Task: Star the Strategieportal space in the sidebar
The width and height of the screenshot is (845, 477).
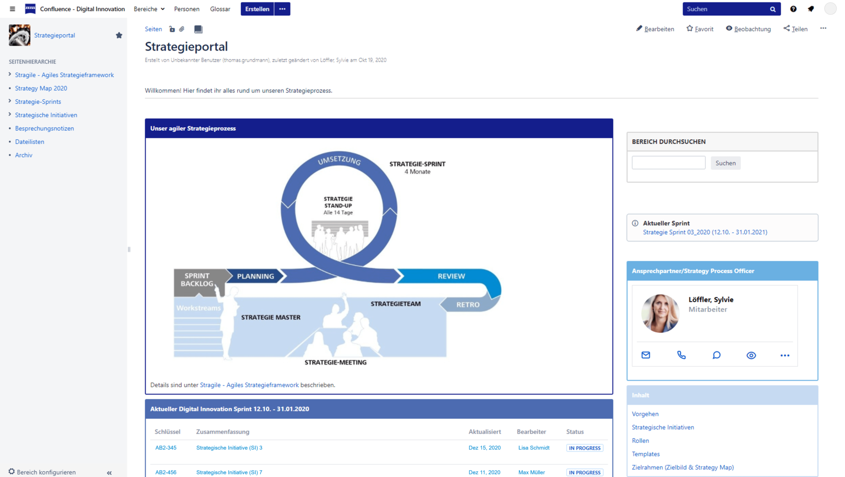Action: (x=119, y=35)
